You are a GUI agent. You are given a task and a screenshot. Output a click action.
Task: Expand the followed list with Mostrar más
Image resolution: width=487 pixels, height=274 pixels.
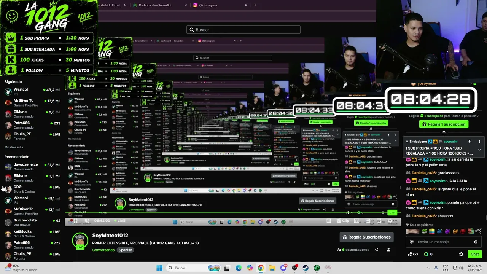click(x=14, y=147)
